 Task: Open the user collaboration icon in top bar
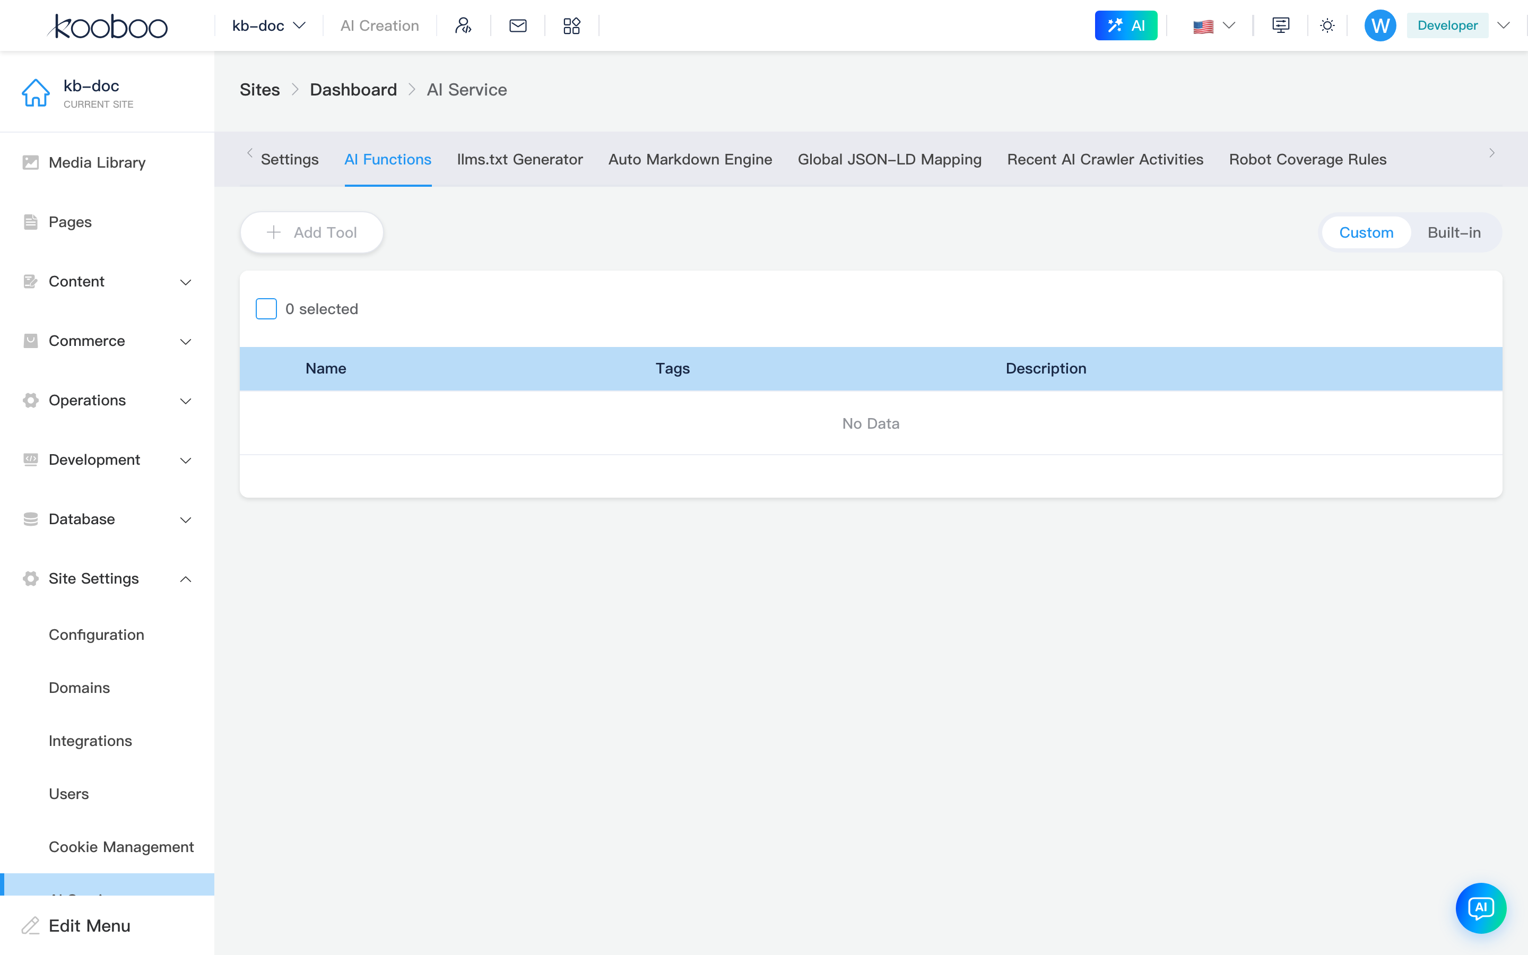(464, 25)
